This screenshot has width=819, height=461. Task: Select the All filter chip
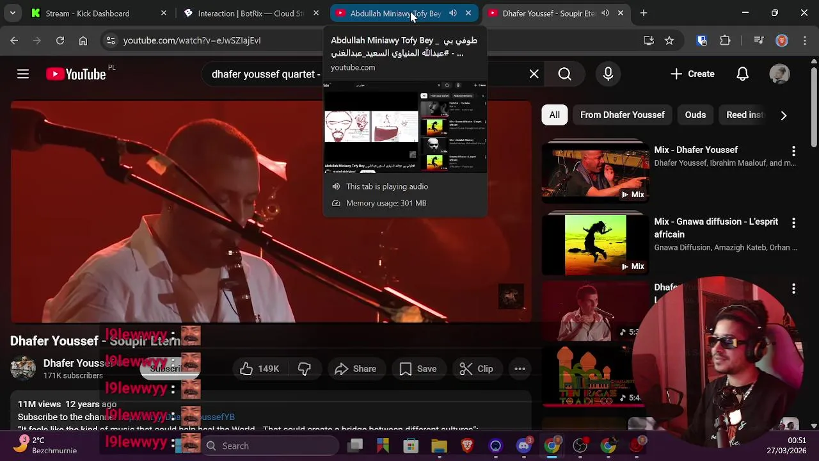click(554, 115)
